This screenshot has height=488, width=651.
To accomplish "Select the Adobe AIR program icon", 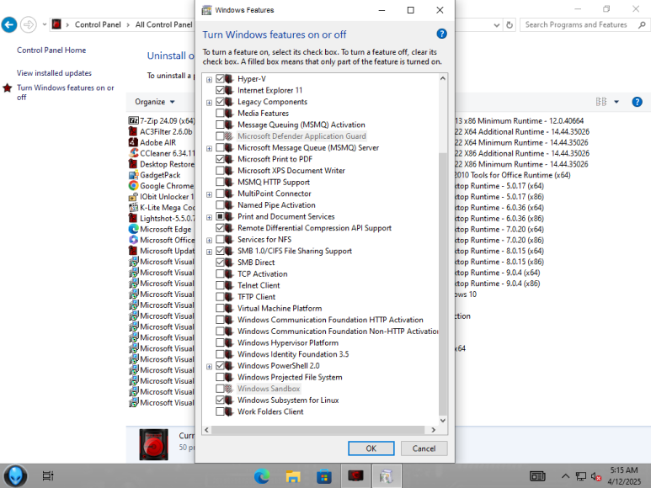I will click(x=133, y=142).
